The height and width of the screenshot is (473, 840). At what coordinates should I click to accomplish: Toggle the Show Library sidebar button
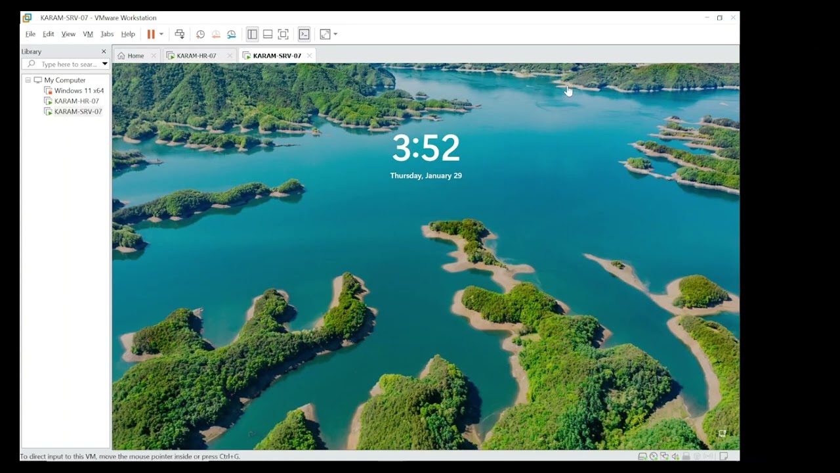252,34
